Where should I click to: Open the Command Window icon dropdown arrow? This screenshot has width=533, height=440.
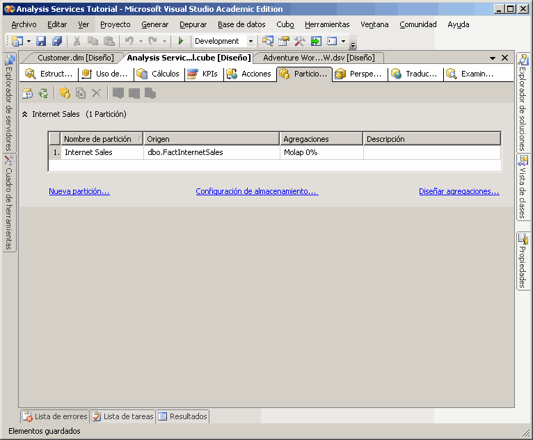pos(343,42)
